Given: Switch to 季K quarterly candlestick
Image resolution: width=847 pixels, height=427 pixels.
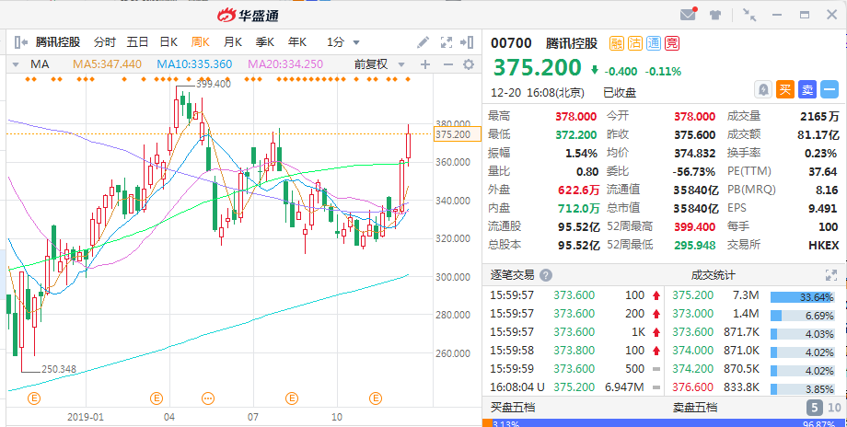Looking at the screenshot, I should coord(265,42).
